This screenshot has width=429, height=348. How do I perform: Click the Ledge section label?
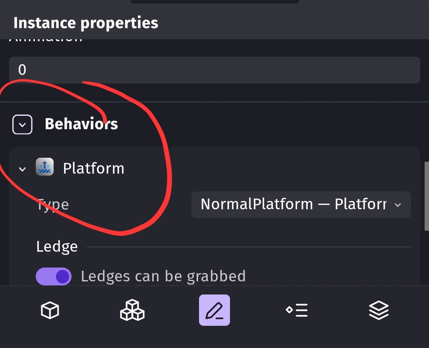[x=57, y=247]
